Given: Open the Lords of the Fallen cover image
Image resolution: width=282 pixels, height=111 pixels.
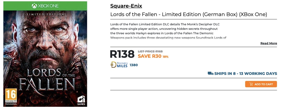Looking at the screenshot, I should 45,47.
